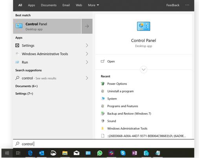Launch Skype from the taskbar
199x158 pixels.
(123, 153)
